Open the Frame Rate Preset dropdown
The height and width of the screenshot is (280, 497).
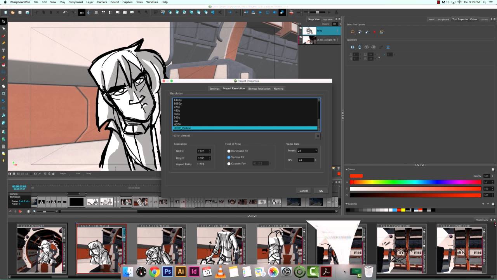pyautogui.click(x=307, y=150)
